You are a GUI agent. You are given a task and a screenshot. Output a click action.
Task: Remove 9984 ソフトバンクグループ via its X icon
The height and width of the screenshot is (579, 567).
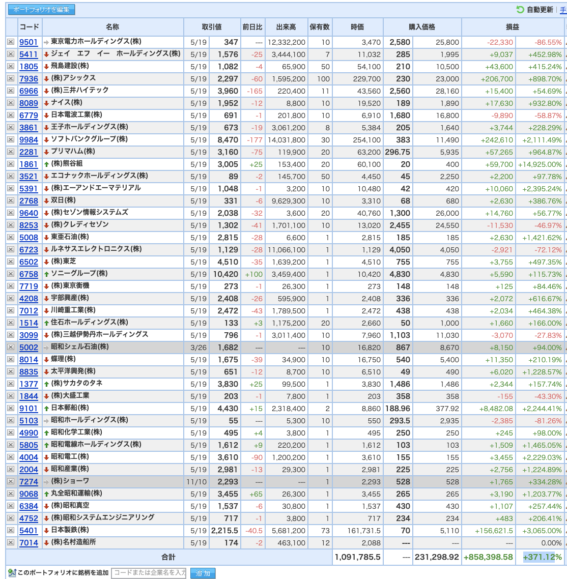tap(11, 139)
